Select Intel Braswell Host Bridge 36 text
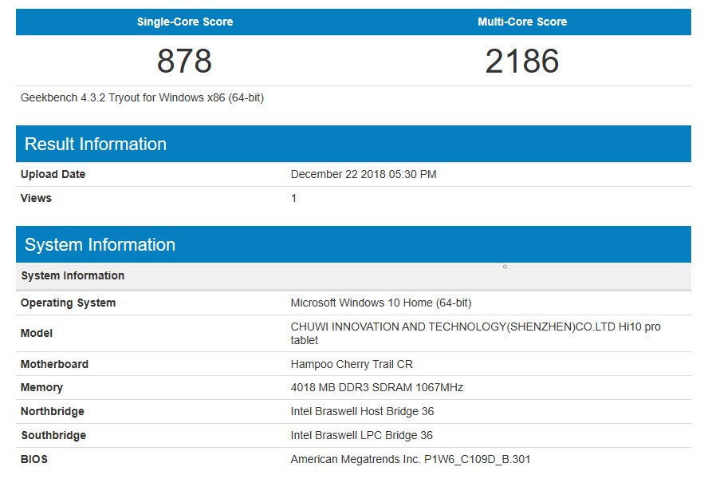 tap(362, 411)
